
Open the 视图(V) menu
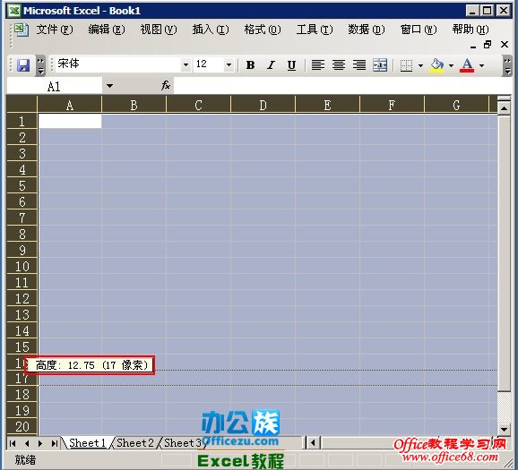159,30
